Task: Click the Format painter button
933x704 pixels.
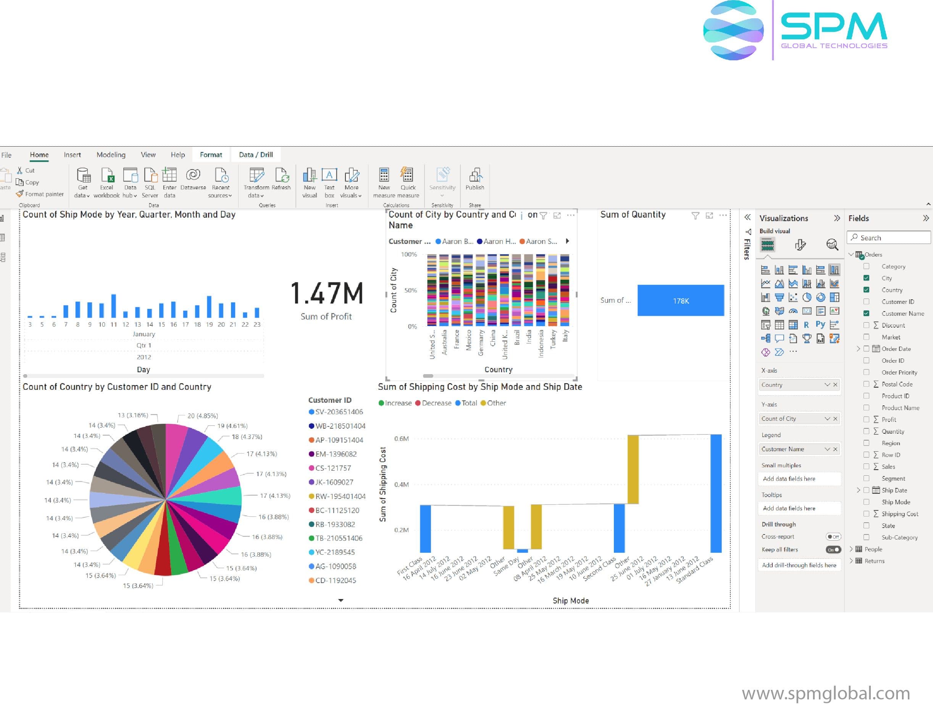Action: pyautogui.click(x=40, y=194)
